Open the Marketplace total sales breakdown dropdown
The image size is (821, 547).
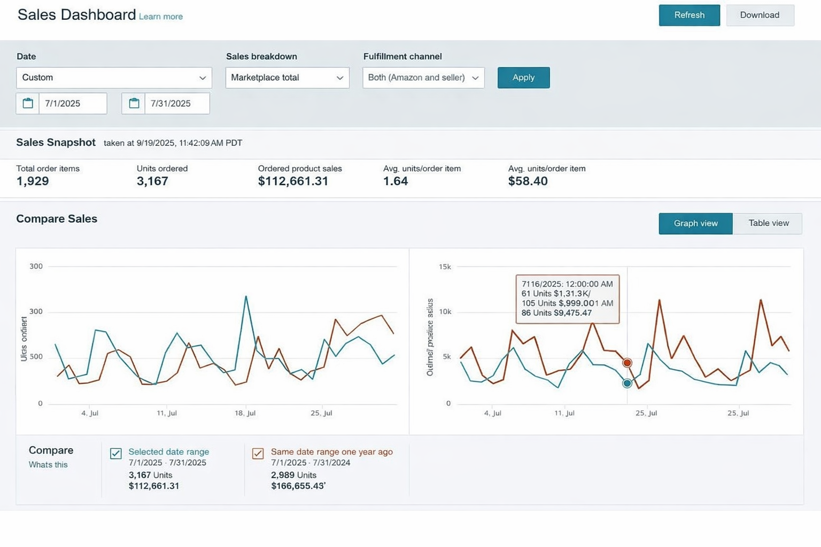[287, 78]
